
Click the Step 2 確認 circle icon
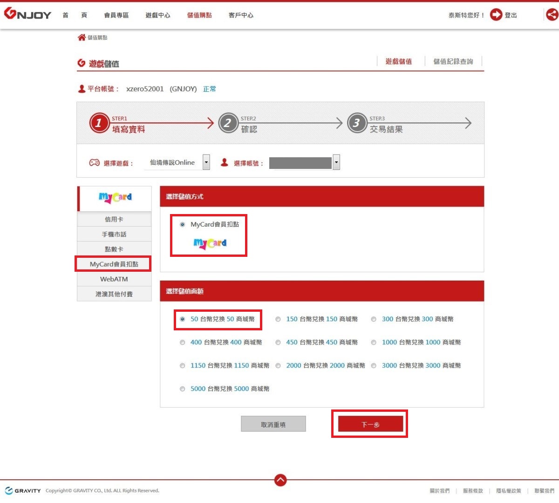[x=228, y=123]
